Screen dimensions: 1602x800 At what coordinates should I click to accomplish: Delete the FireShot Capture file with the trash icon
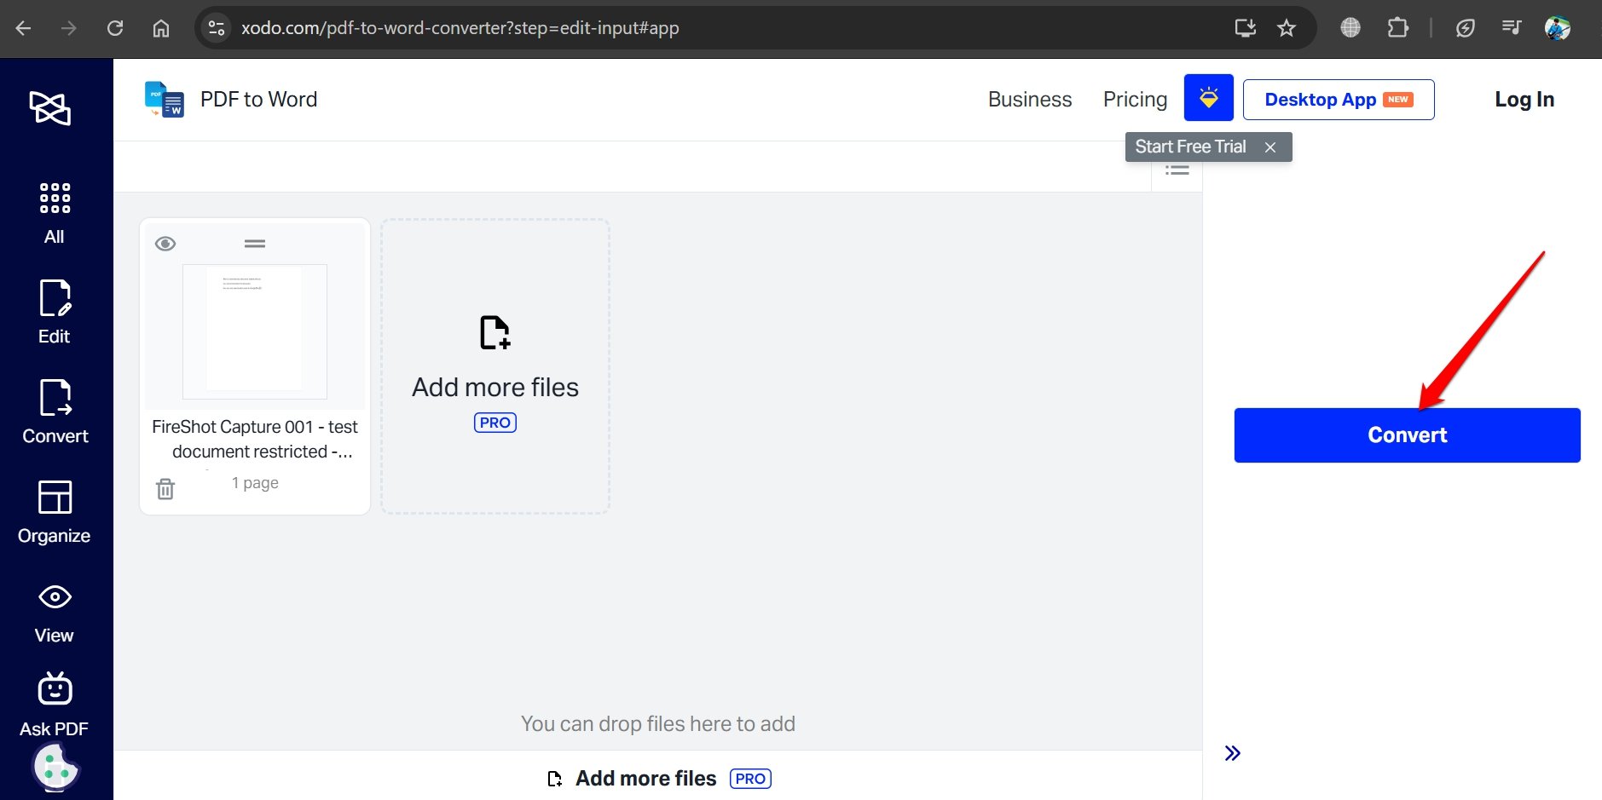coord(165,489)
